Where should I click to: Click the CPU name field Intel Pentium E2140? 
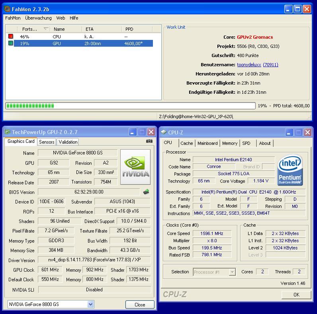pos(233,160)
